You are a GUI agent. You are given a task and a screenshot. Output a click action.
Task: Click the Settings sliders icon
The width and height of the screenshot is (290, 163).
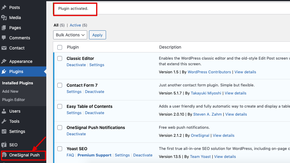pos(4,131)
